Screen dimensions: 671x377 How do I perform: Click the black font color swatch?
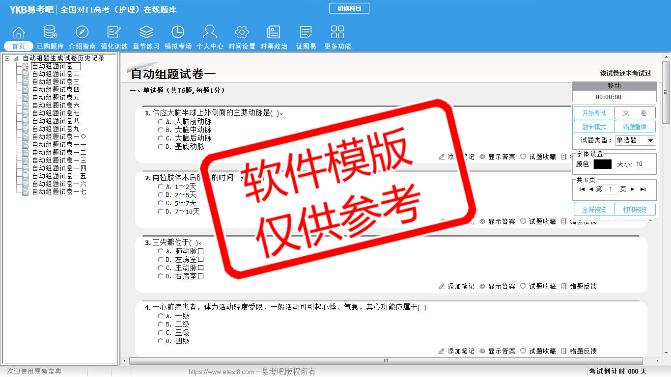point(602,164)
